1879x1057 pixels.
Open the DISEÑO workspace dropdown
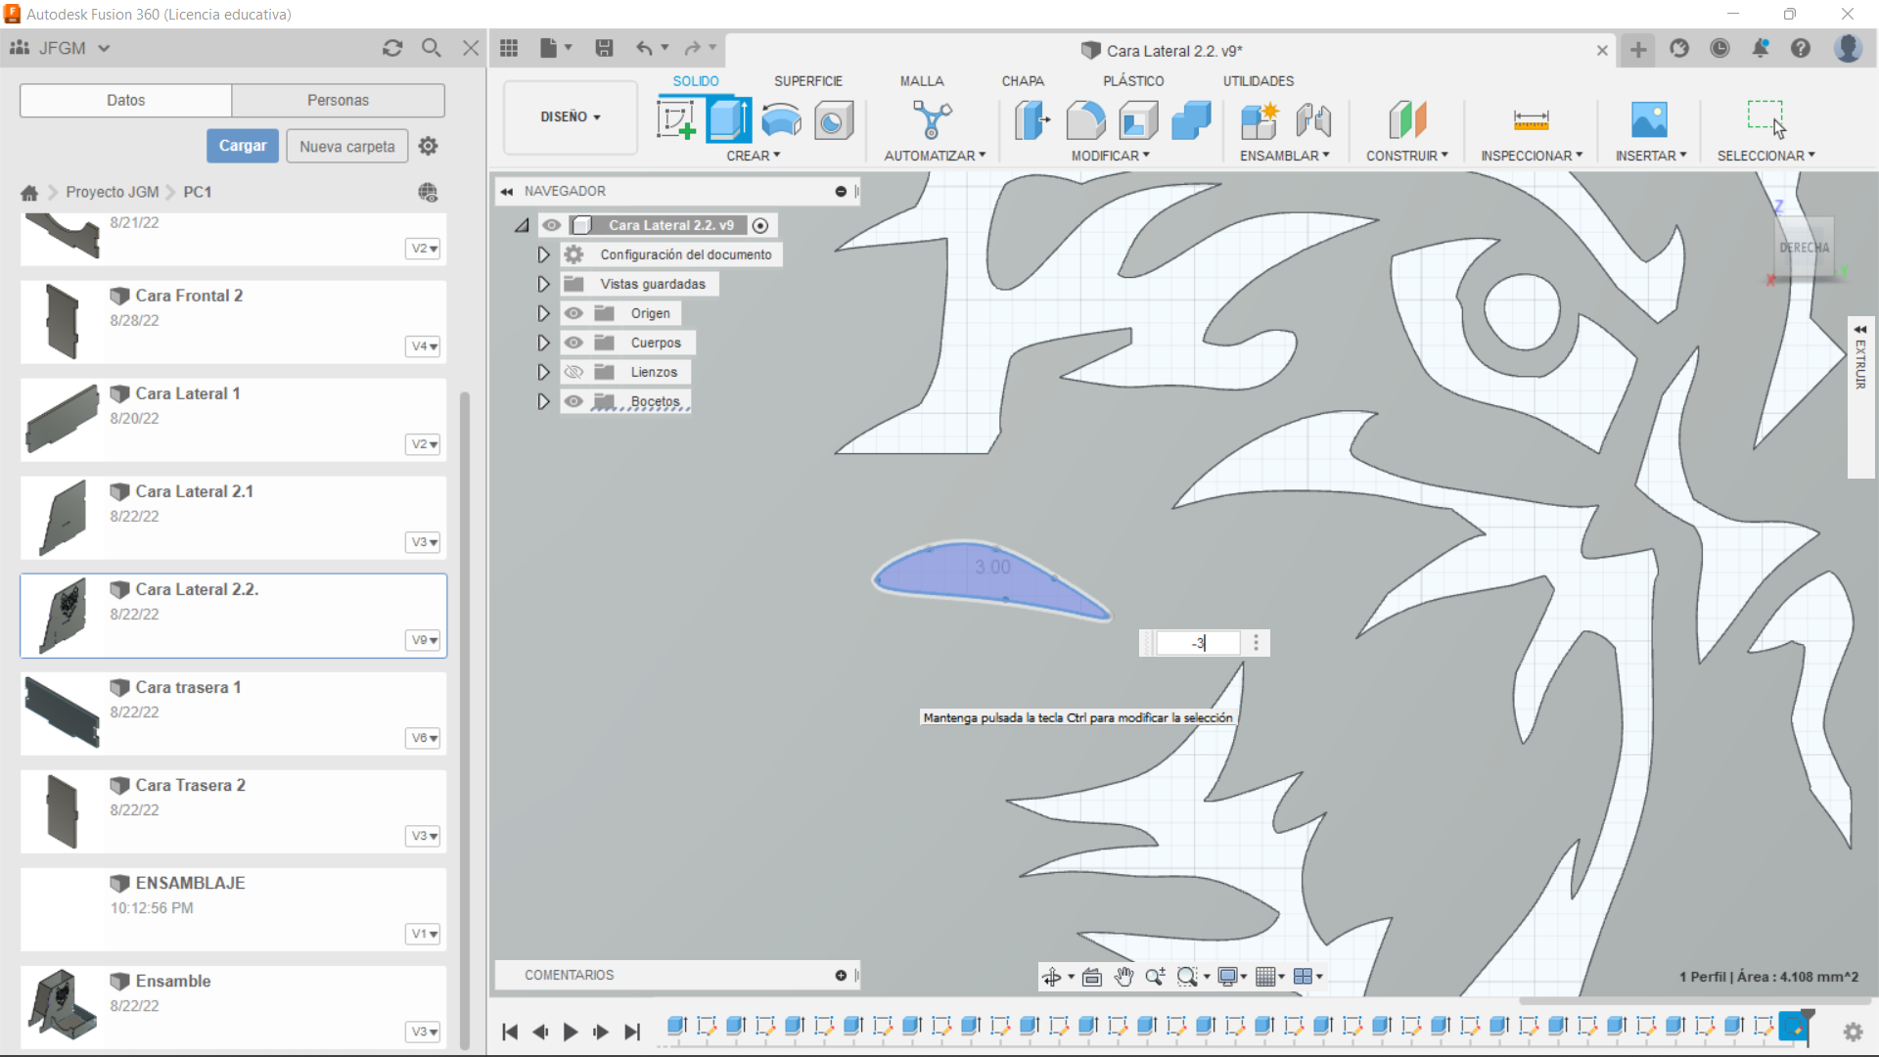pyautogui.click(x=570, y=117)
